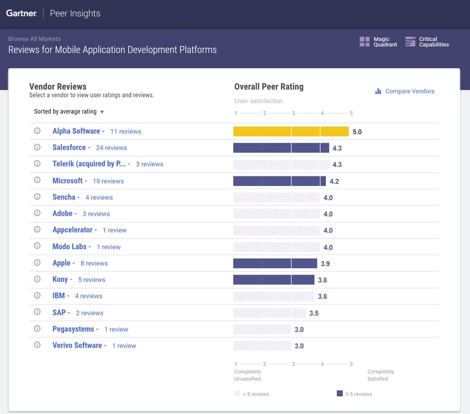Click the '5.0' rating value
Image resolution: width=470 pixels, height=414 pixels.
coord(357,132)
